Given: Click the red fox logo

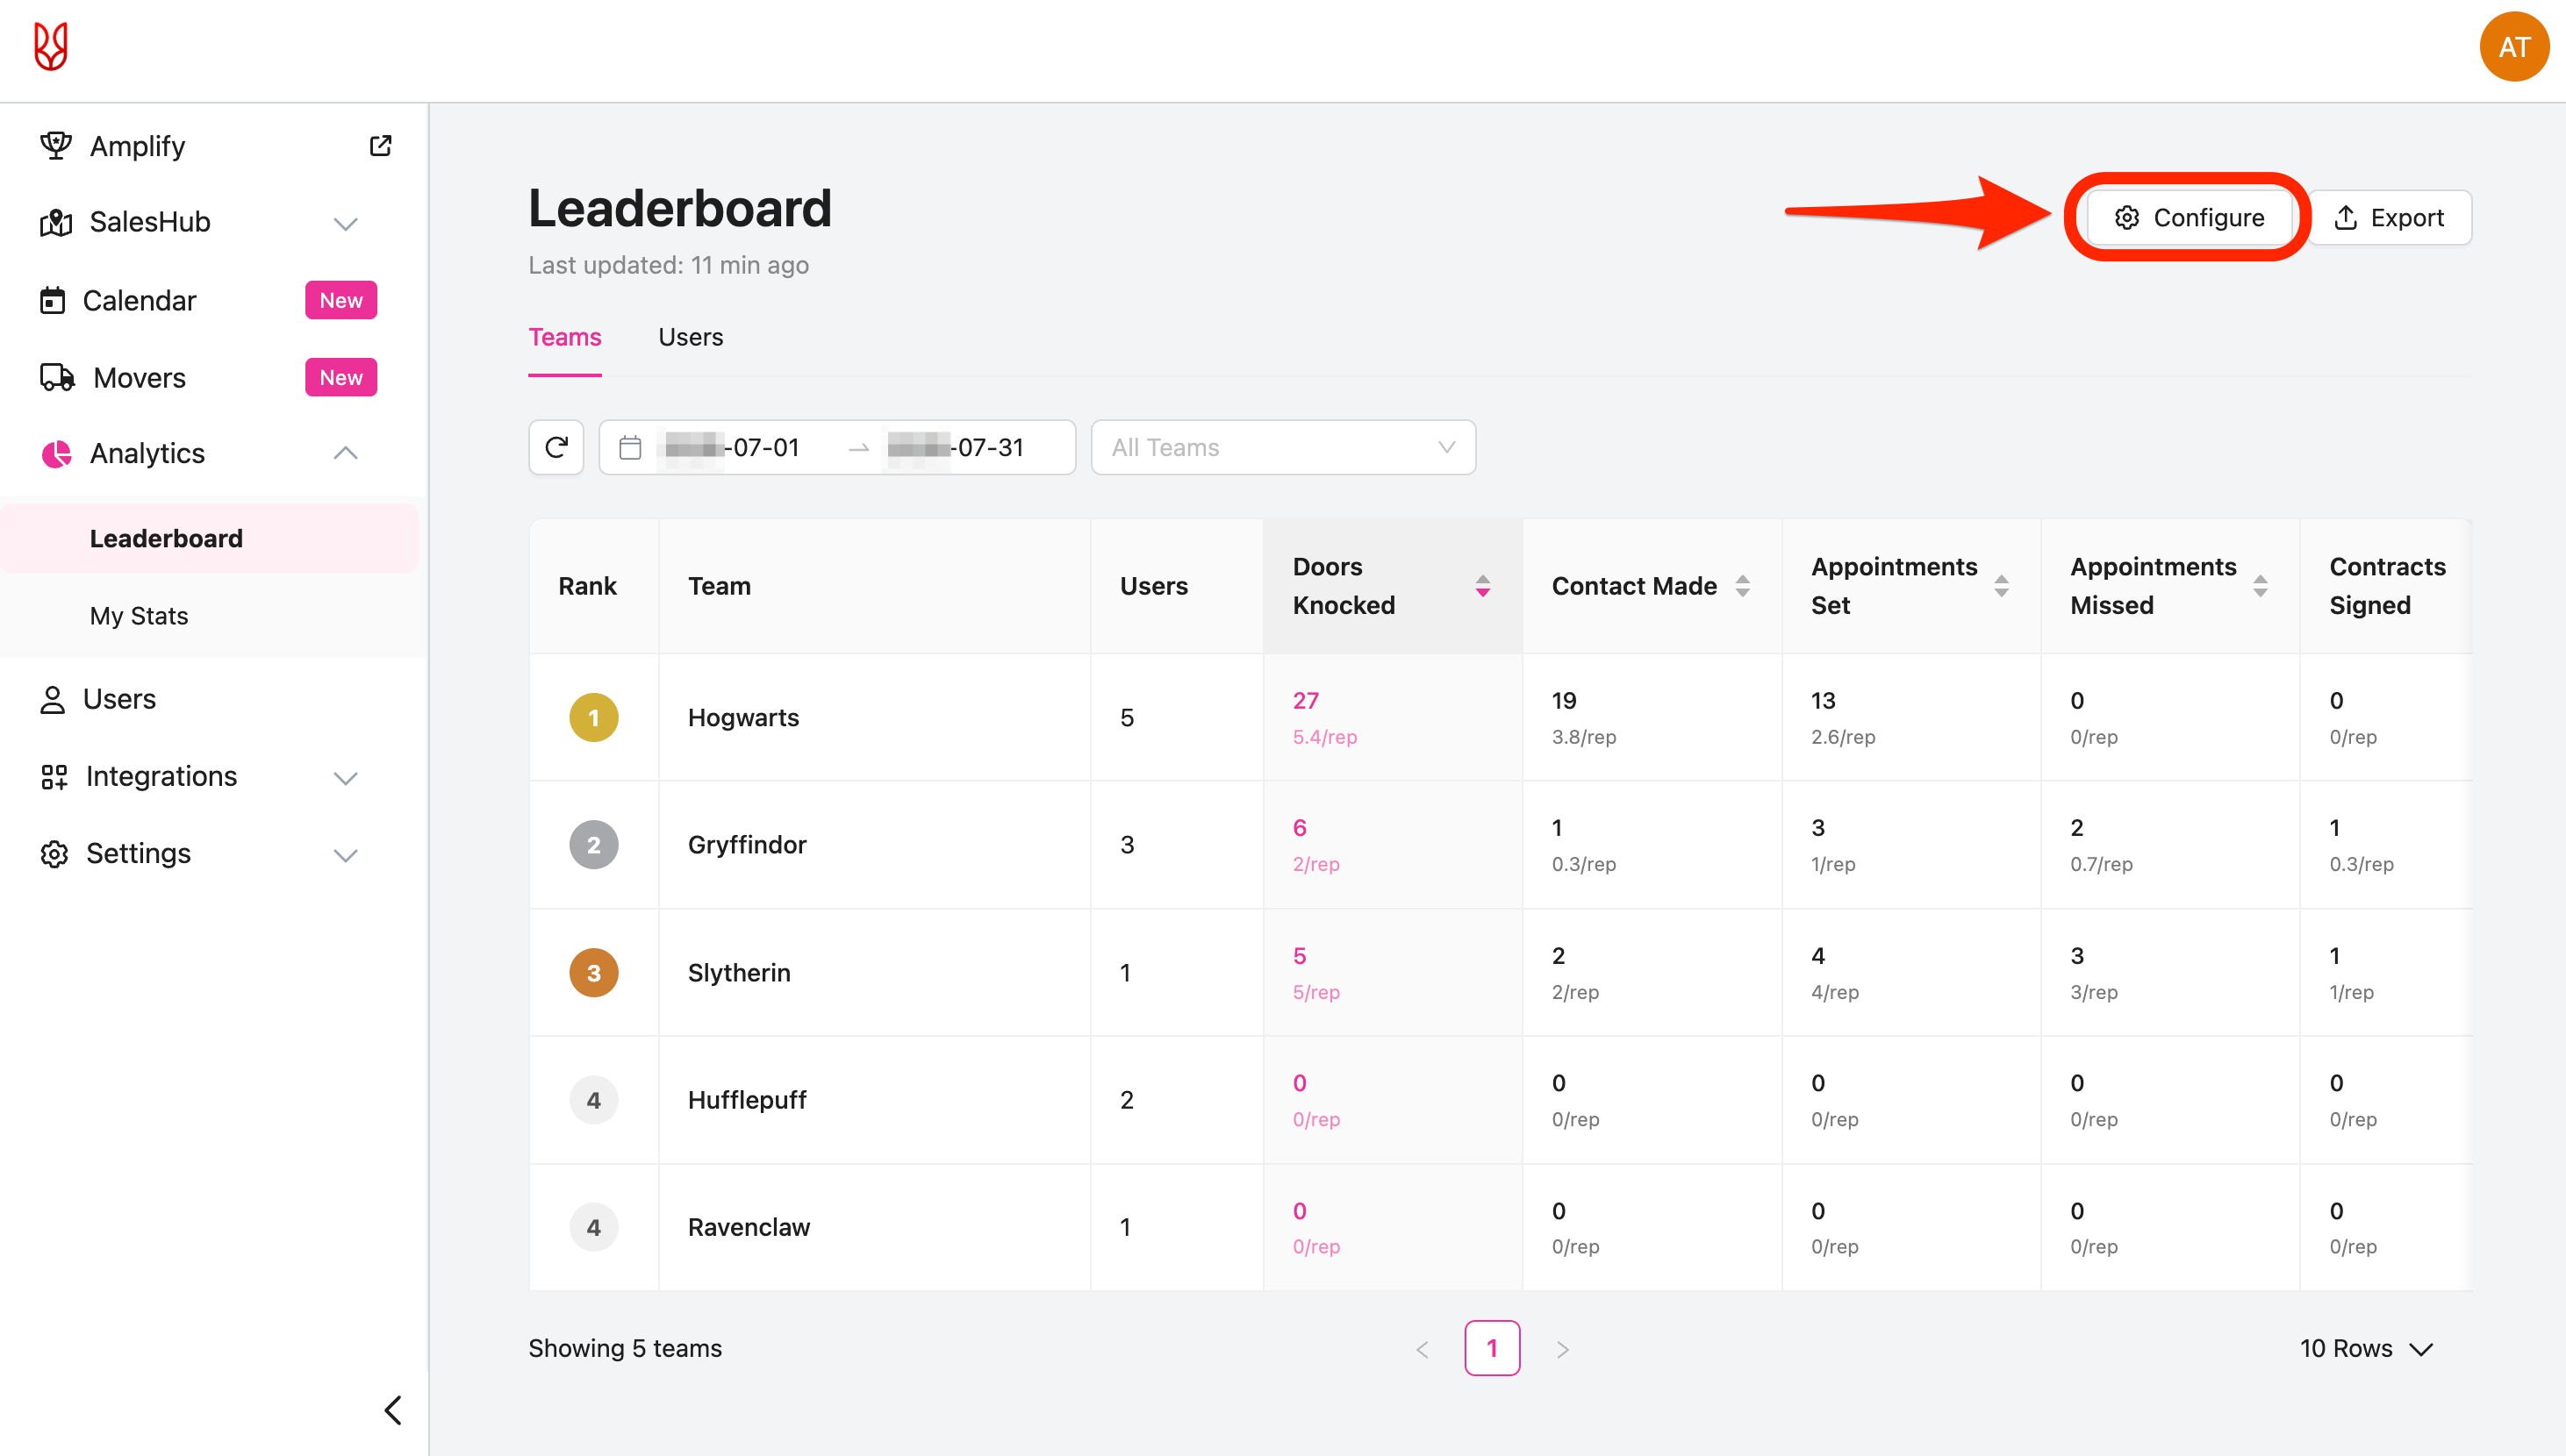Looking at the screenshot, I should tap(50, 47).
